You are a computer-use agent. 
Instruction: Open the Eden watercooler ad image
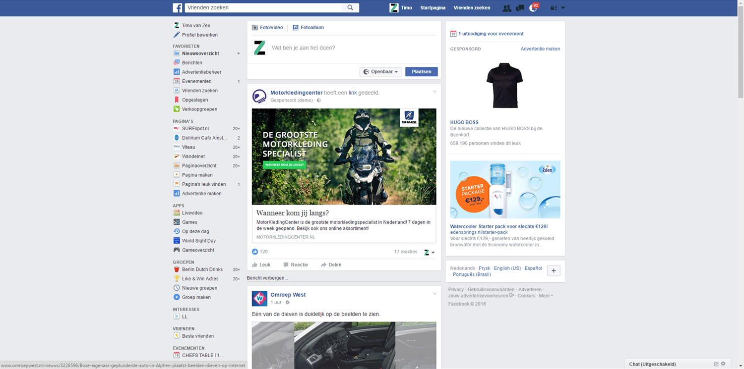click(505, 189)
